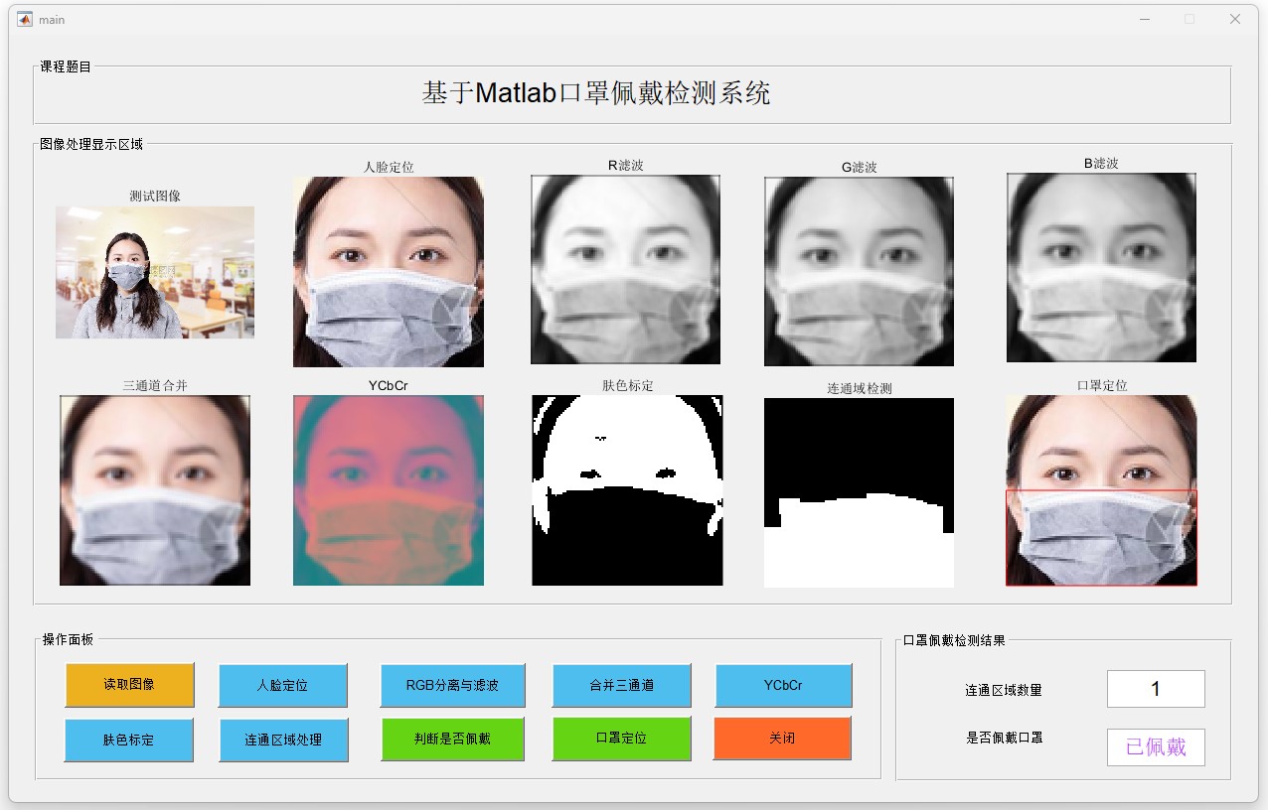Click the R滤波 grayscale image
This screenshot has height=810, width=1268.
pyautogui.click(x=625, y=269)
